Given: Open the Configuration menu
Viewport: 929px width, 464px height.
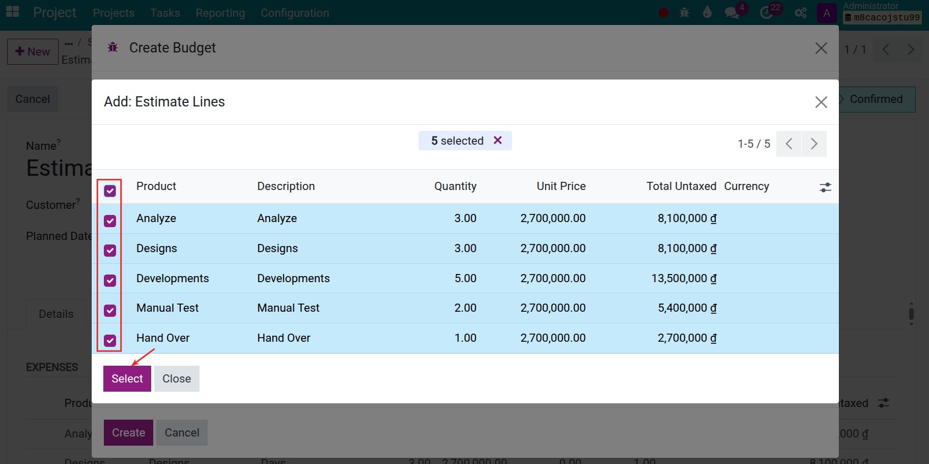Looking at the screenshot, I should tap(295, 13).
